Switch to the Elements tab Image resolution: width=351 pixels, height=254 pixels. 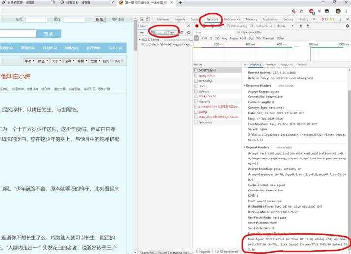coord(163,19)
